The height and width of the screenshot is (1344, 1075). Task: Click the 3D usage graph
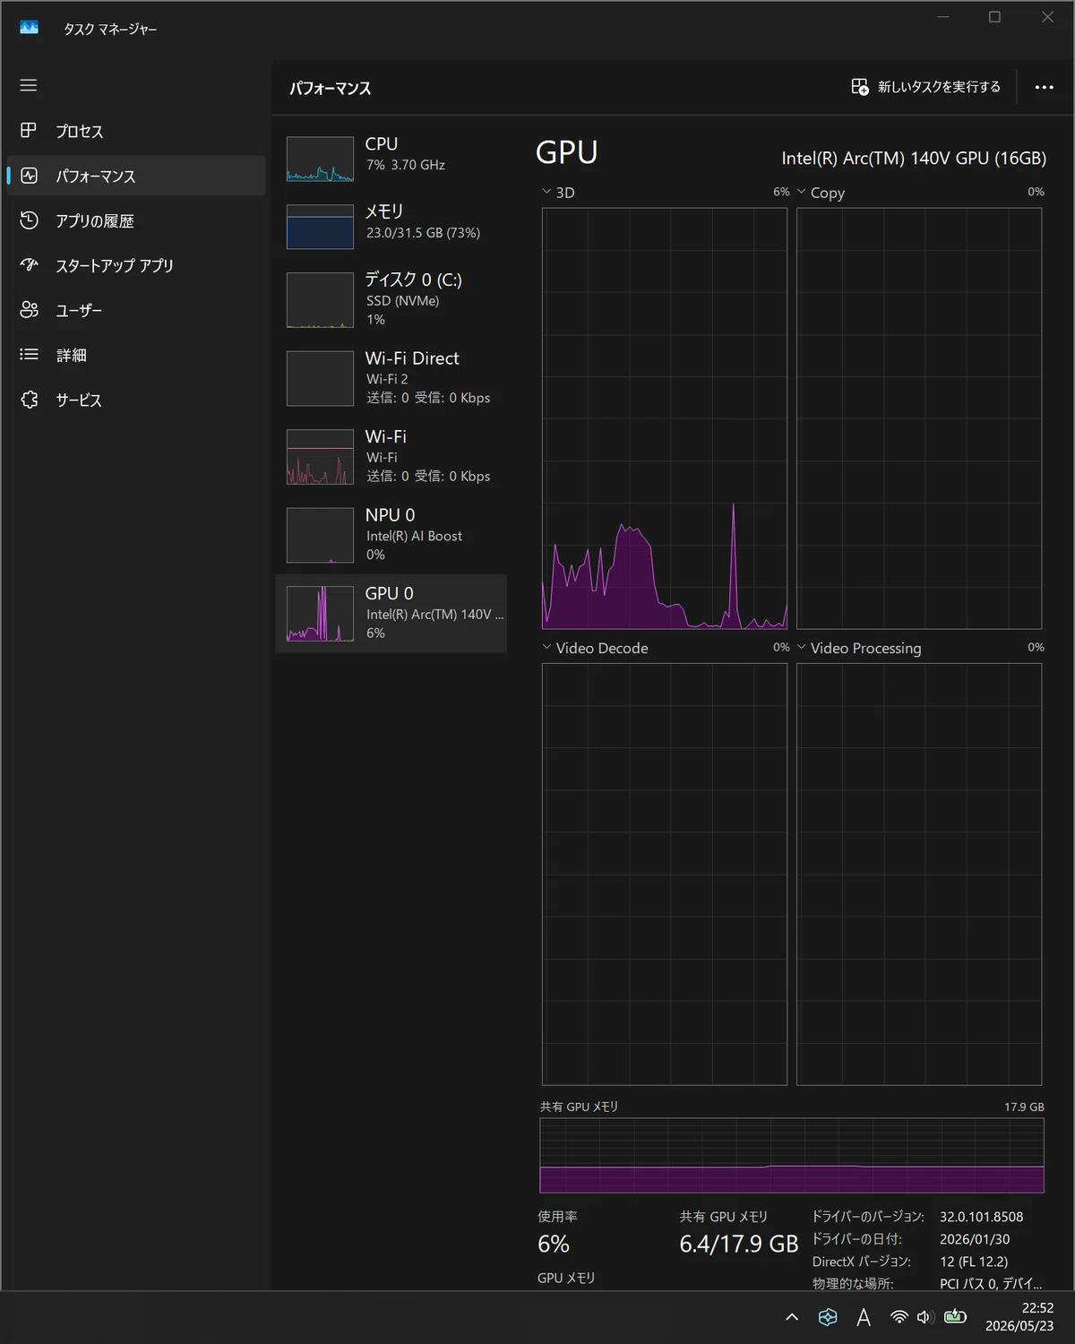point(665,418)
